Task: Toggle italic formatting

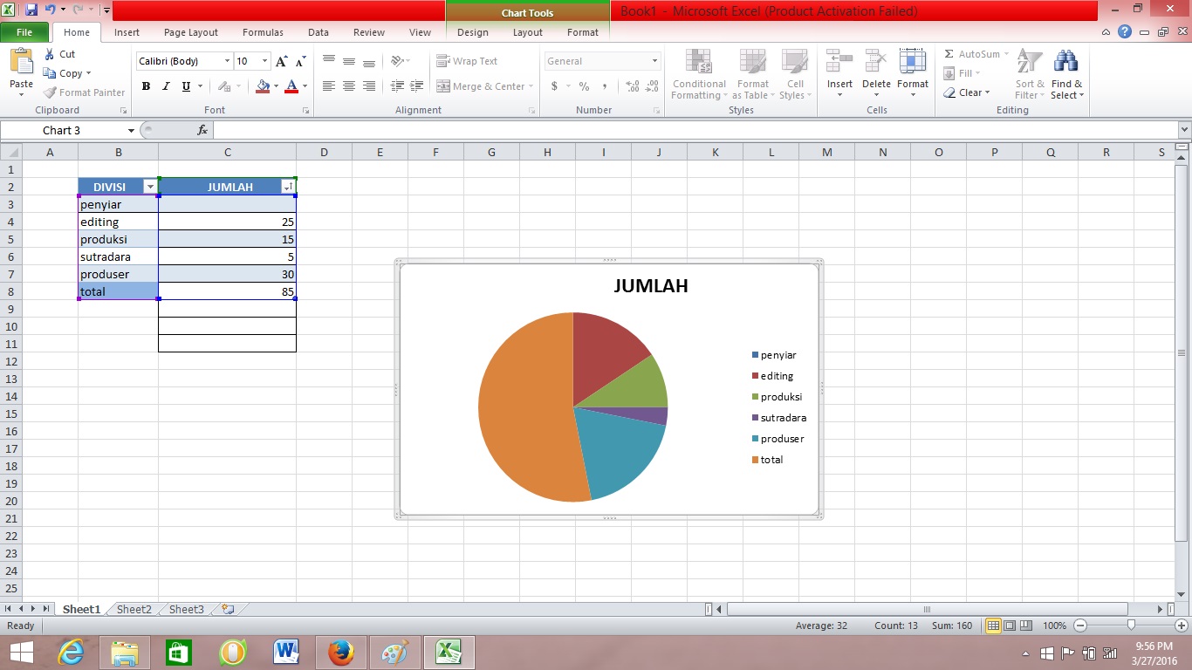Action: click(x=166, y=86)
